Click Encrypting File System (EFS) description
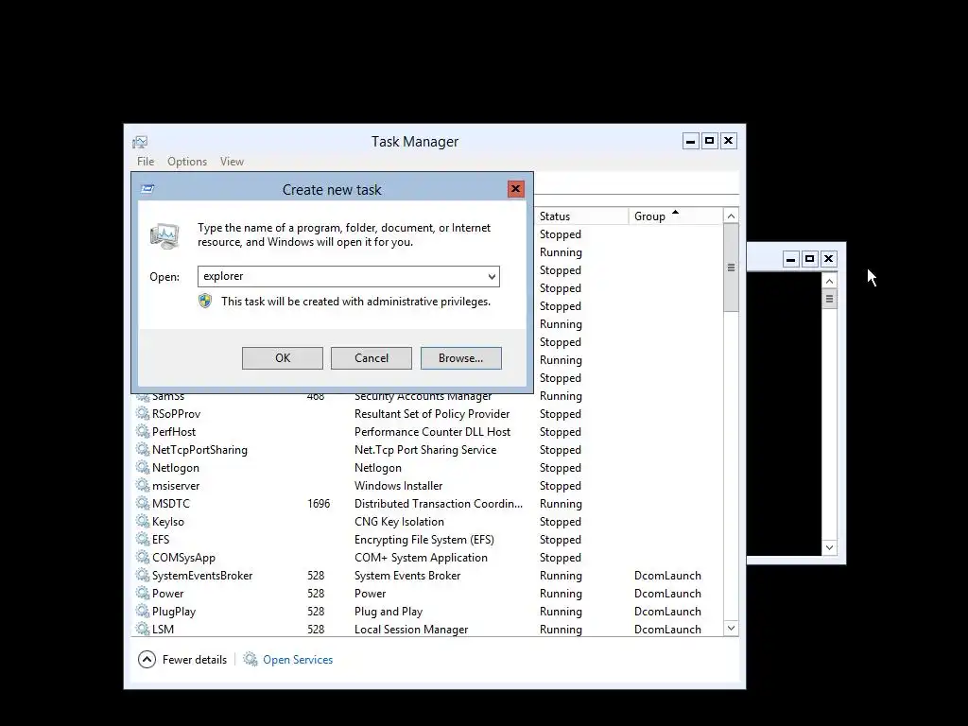This screenshot has width=968, height=726. (x=424, y=539)
